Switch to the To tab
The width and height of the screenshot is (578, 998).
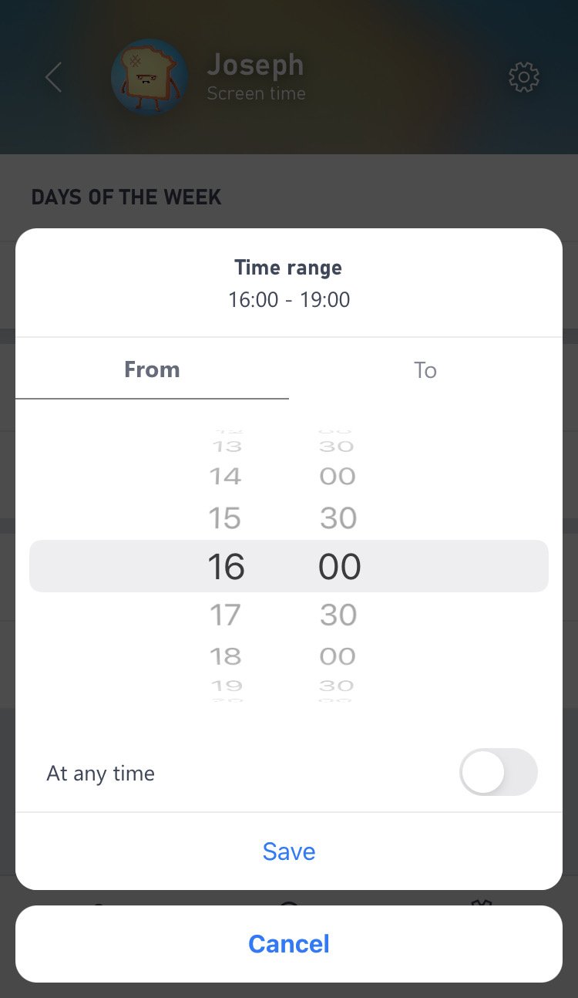tap(425, 370)
